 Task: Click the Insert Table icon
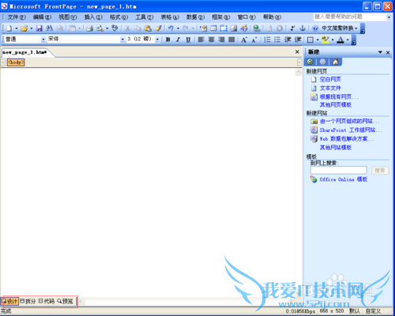pyautogui.click(x=213, y=28)
